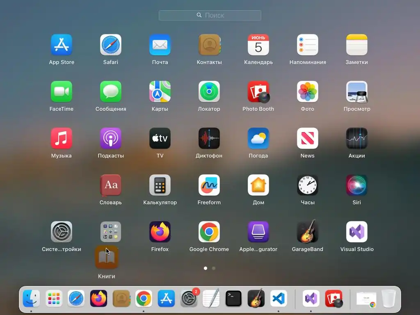
Task: Open Контакты app
Action: click(209, 45)
